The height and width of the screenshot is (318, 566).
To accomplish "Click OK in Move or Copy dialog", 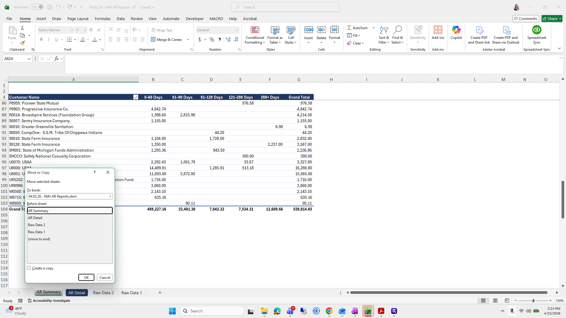I will (x=86, y=277).
